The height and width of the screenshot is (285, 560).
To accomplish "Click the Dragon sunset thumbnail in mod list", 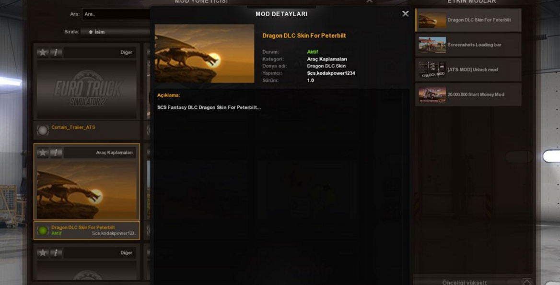I will (x=87, y=190).
